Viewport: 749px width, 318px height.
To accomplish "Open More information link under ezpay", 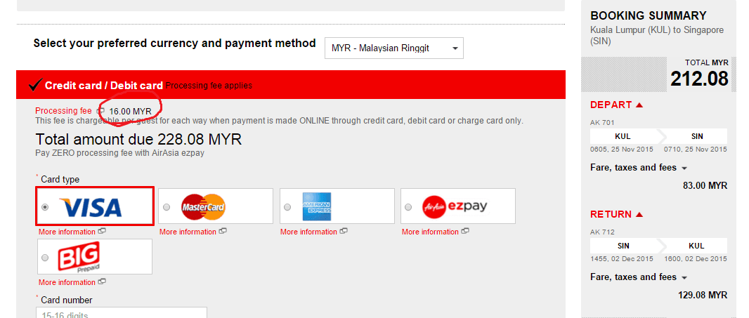I will click(430, 232).
